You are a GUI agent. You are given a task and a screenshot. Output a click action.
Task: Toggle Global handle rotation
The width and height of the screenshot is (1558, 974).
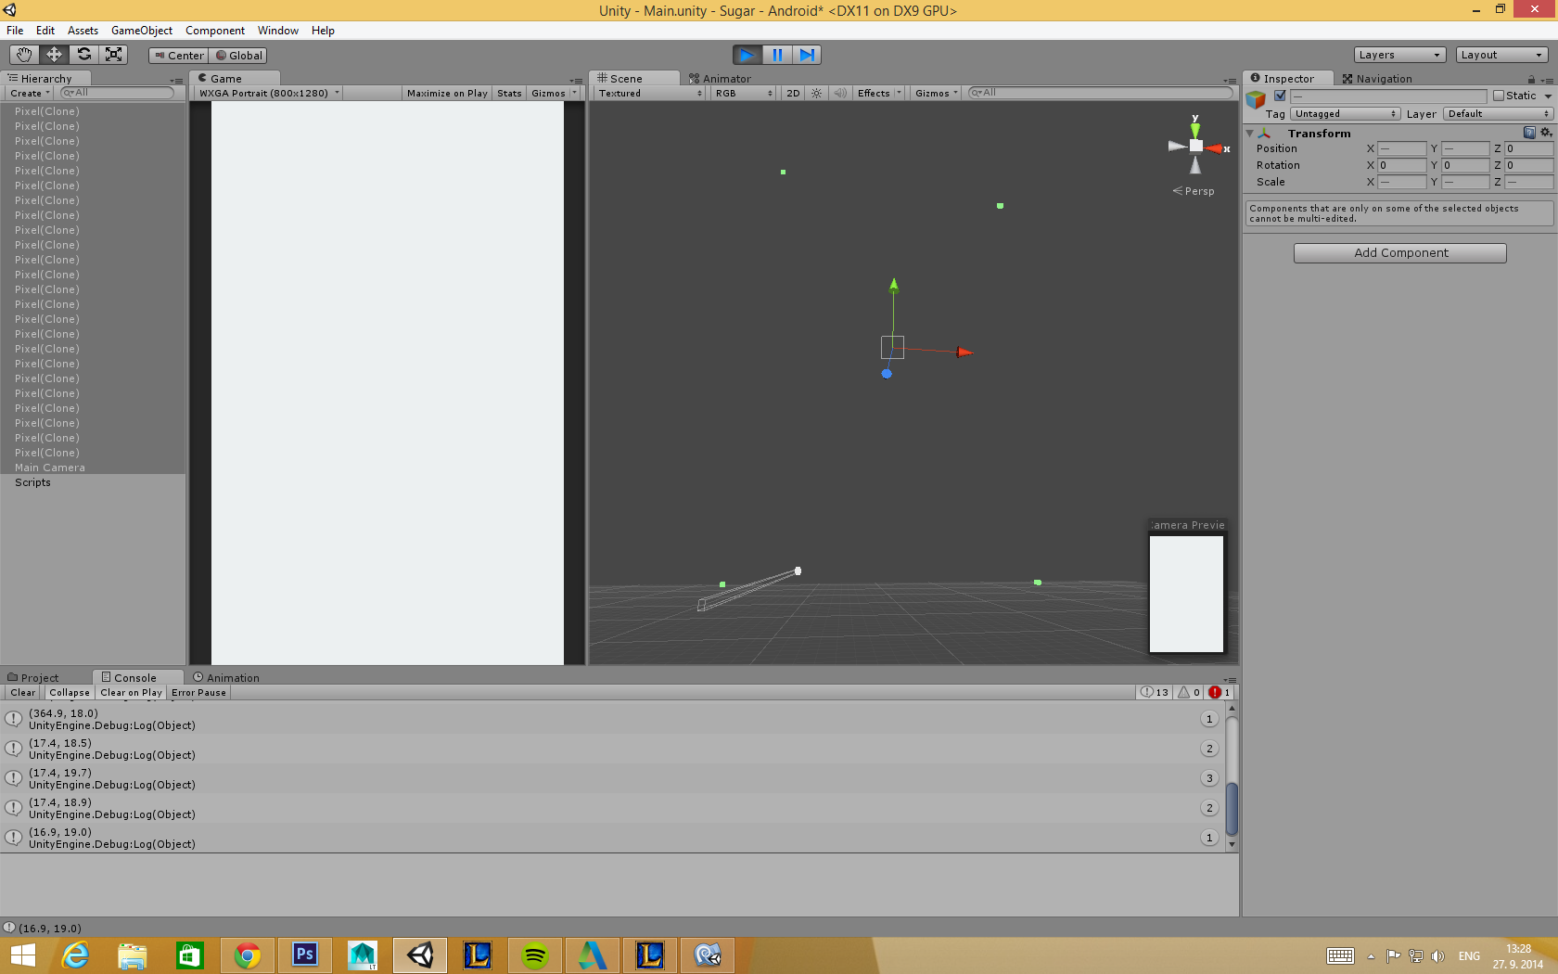238,56
